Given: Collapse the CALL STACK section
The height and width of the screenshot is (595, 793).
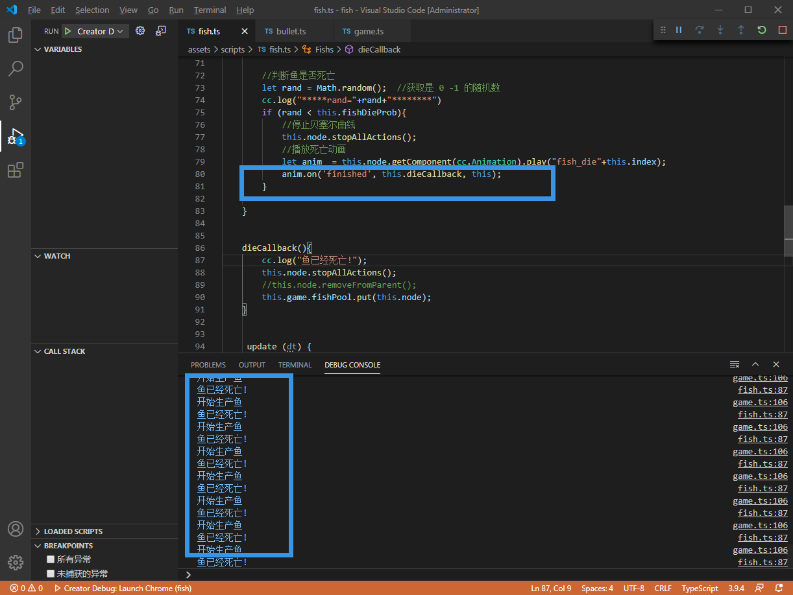Looking at the screenshot, I should (64, 351).
